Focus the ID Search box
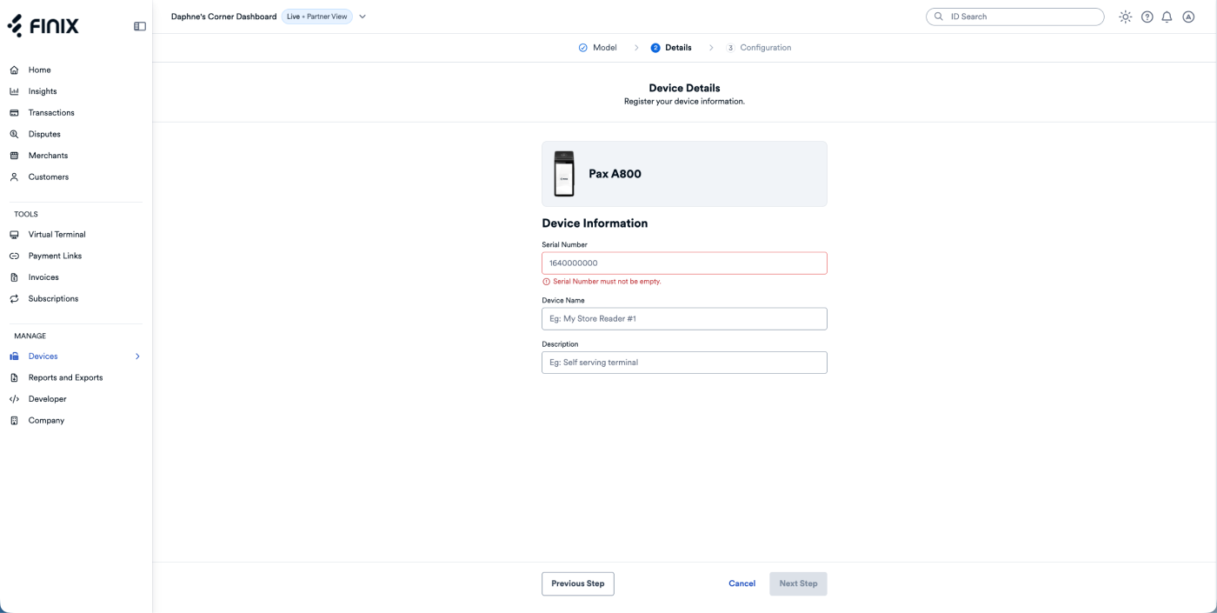Screen dimensions: 1217x613 click(x=1015, y=17)
